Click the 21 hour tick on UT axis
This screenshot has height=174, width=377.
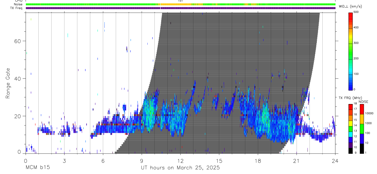(x=297, y=160)
